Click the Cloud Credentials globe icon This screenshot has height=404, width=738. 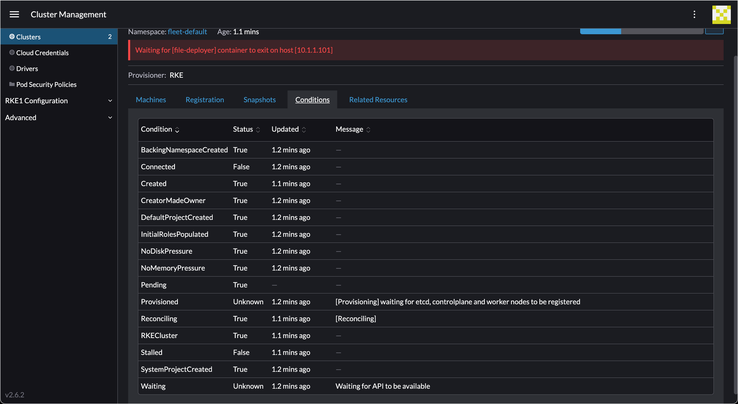pos(12,53)
